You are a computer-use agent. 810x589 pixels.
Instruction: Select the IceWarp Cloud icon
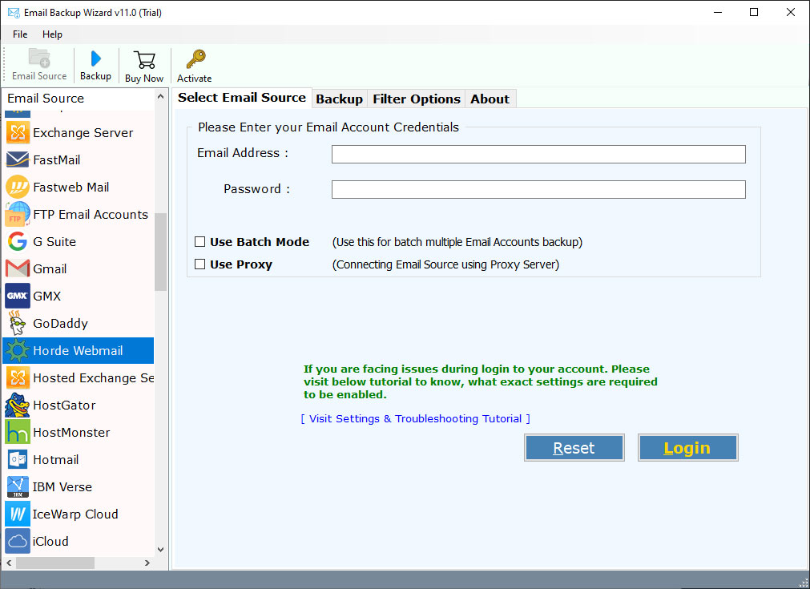coord(18,514)
